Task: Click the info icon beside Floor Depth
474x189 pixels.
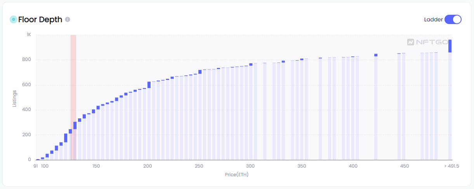Action: [68, 19]
